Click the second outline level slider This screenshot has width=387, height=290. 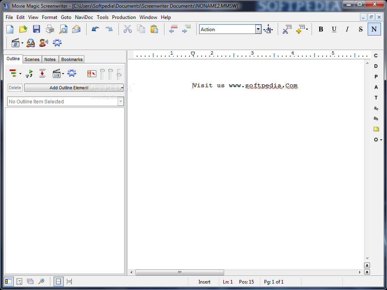pyautogui.click(x=110, y=74)
